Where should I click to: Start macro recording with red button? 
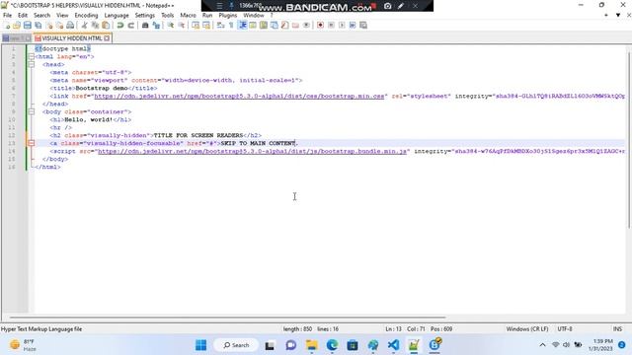tap(320, 25)
